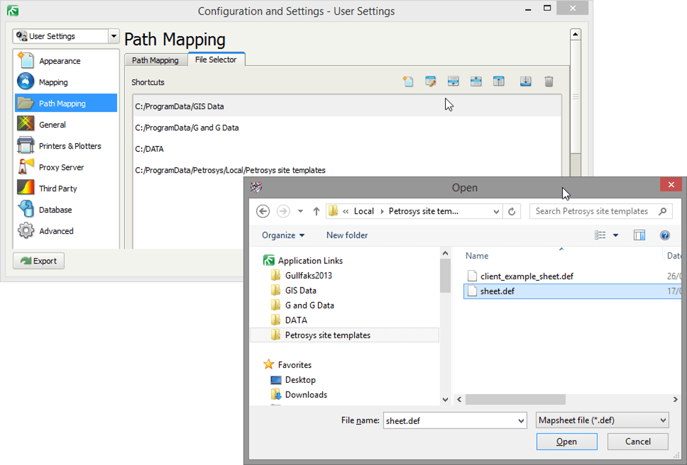
Task: Toggle the preview pane in Open dialog
Action: point(639,235)
